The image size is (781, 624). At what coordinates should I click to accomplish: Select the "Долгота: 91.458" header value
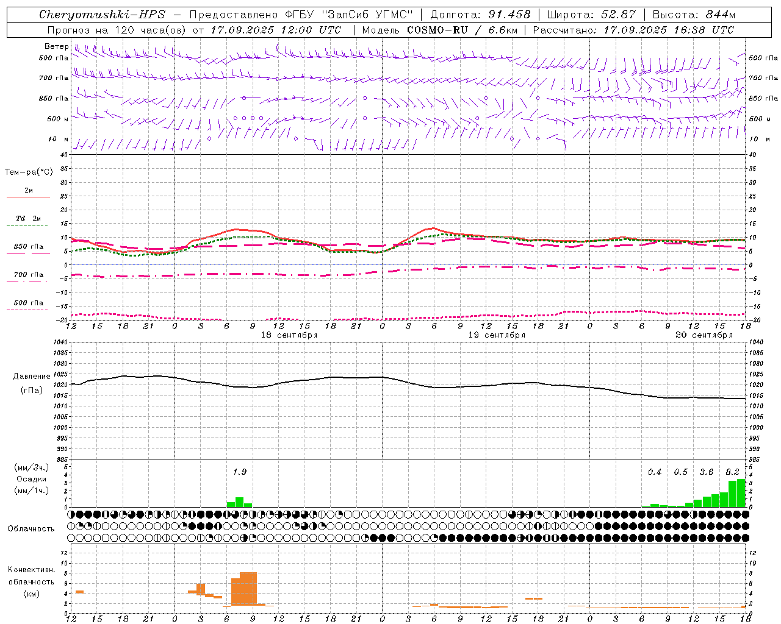[480, 15]
